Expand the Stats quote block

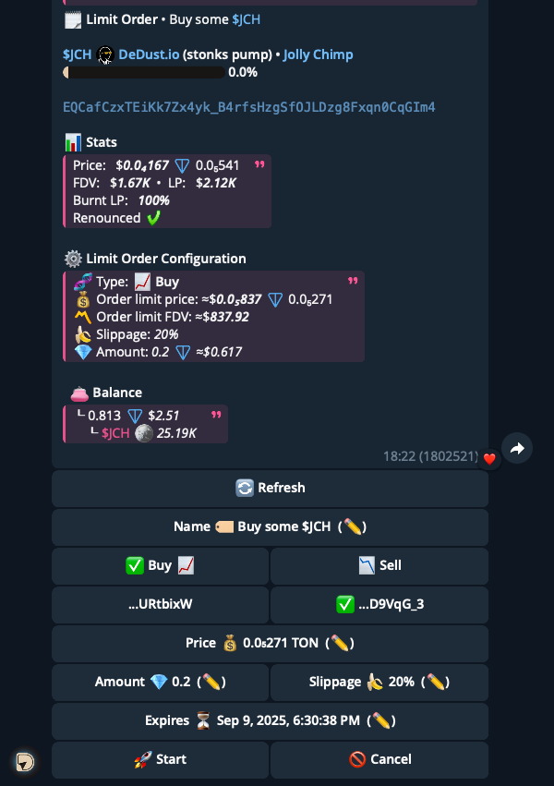click(259, 164)
